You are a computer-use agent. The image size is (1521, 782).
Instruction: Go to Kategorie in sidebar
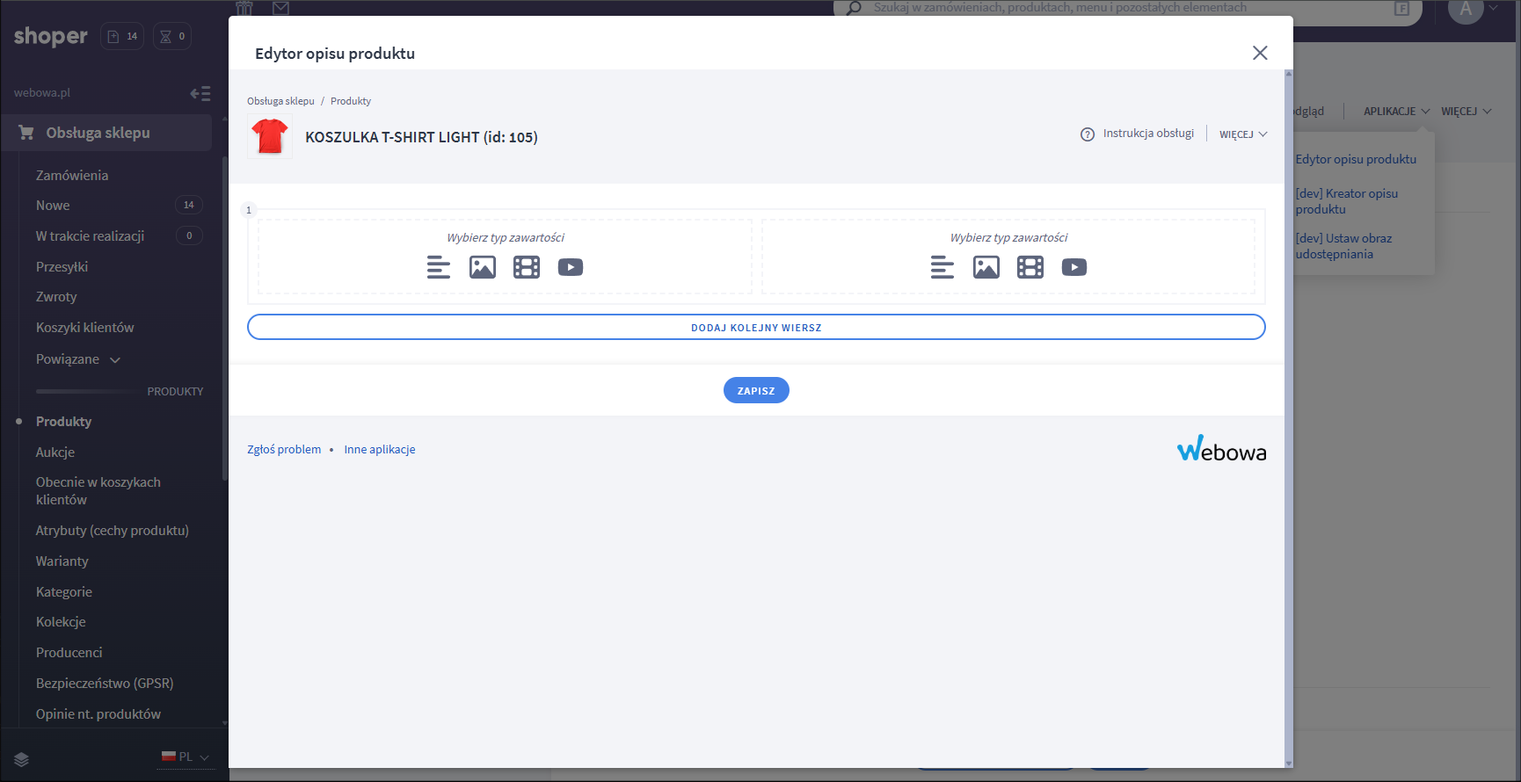tap(64, 592)
